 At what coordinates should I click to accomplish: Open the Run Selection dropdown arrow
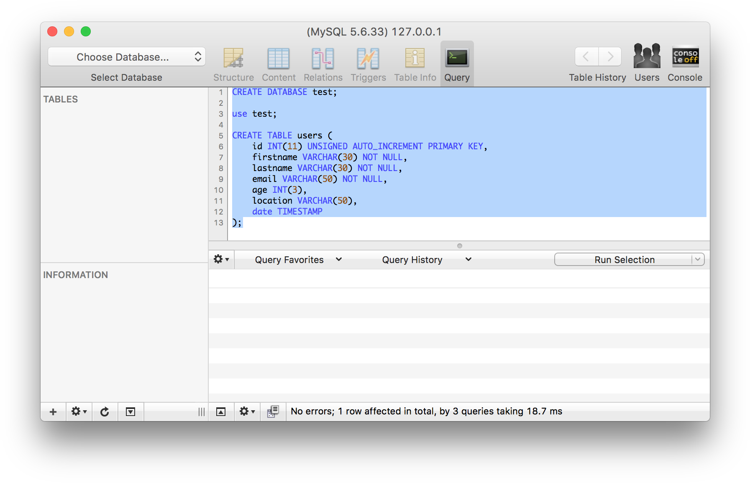(x=698, y=260)
